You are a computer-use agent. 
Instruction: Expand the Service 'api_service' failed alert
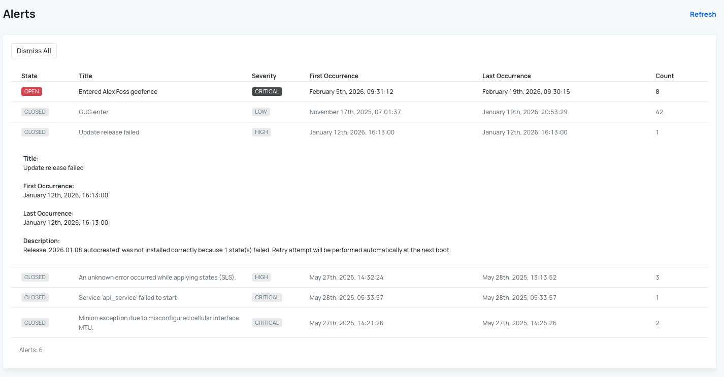127,298
